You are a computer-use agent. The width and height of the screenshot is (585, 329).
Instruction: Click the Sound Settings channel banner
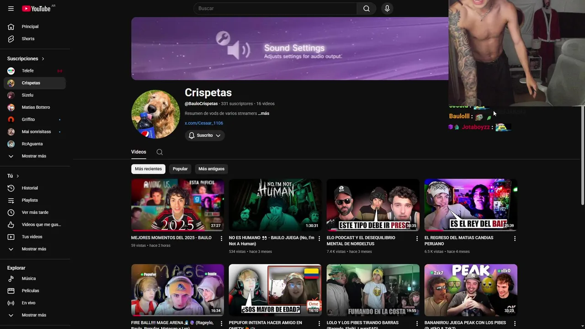click(290, 48)
